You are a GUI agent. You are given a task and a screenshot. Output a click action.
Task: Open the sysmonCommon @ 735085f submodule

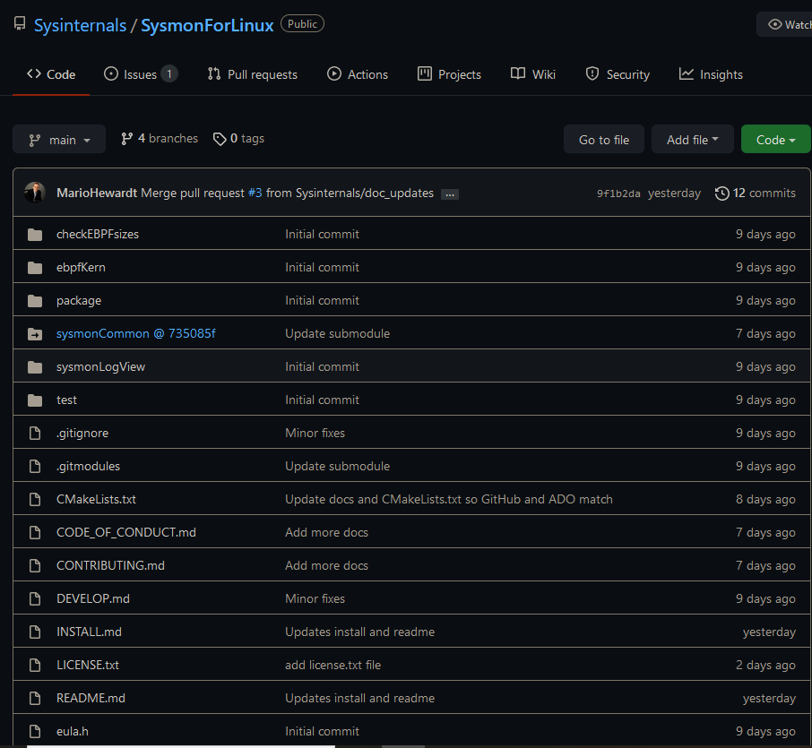pos(135,333)
